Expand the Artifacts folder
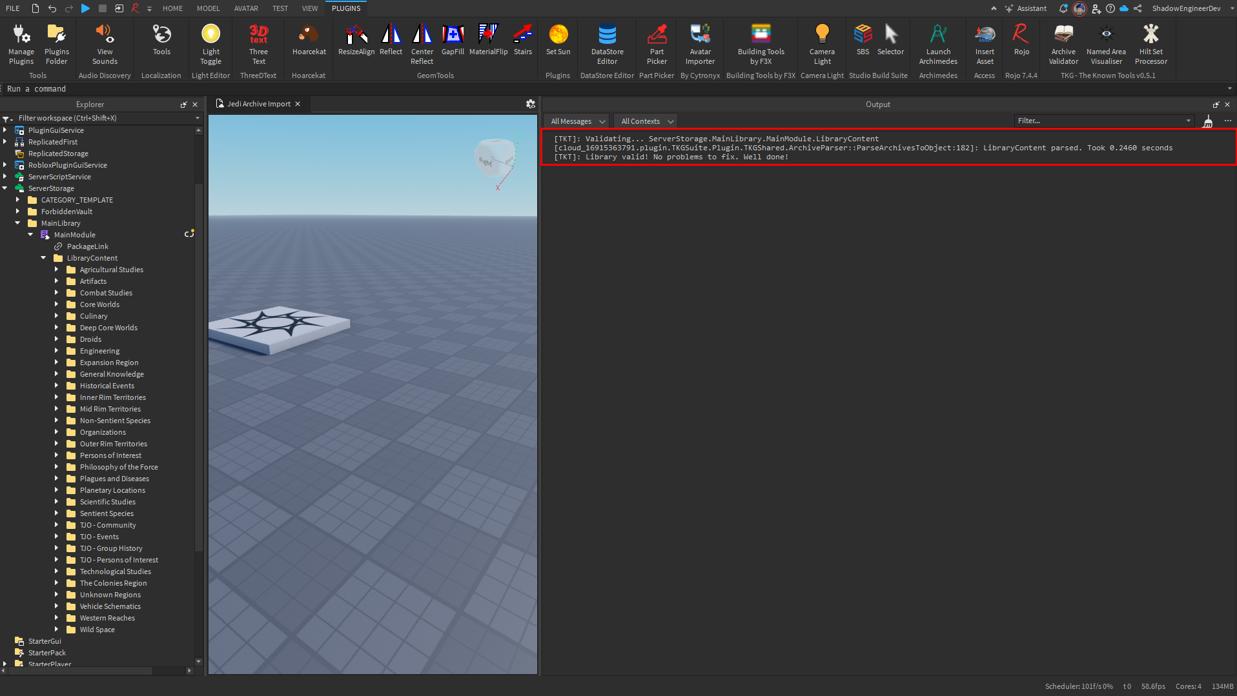The image size is (1237, 696). tap(56, 281)
